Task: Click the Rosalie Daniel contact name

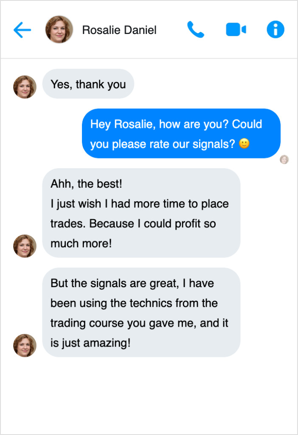Action: click(119, 30)
